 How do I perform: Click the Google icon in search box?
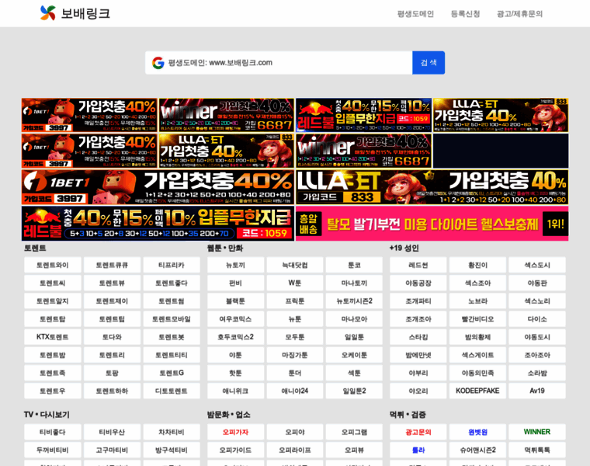tap(158, 63)
